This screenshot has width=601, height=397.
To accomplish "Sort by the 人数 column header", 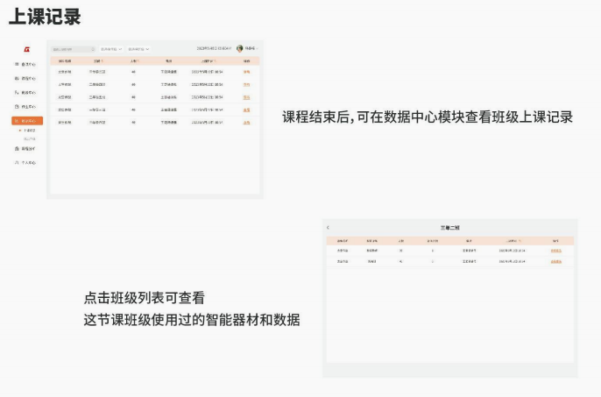I will pos(134,61).
